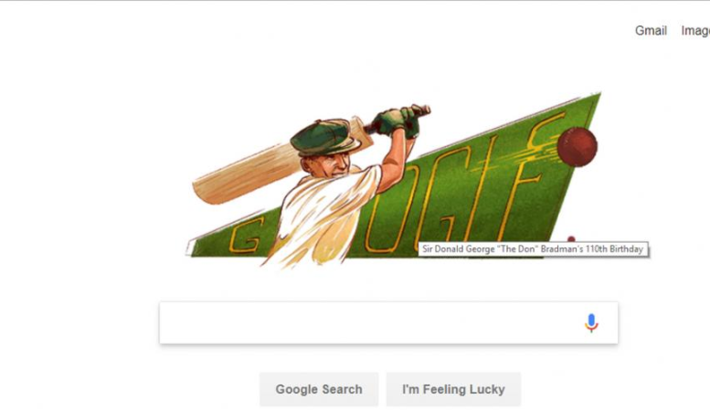The width and height of the screenshot is (710, 411).
Task: Open the Gmail link
Action: click(x=651, y=31)
